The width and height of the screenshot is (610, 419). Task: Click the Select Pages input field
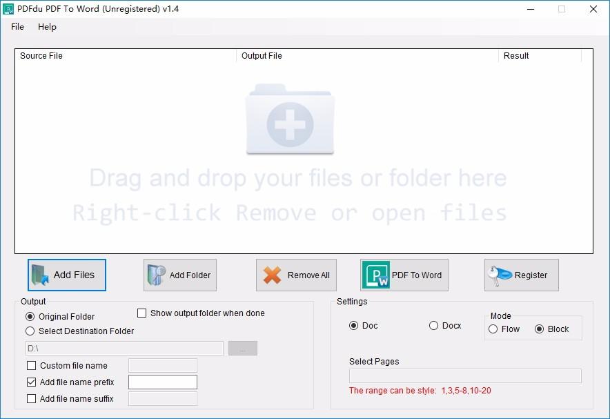point(465,376)
